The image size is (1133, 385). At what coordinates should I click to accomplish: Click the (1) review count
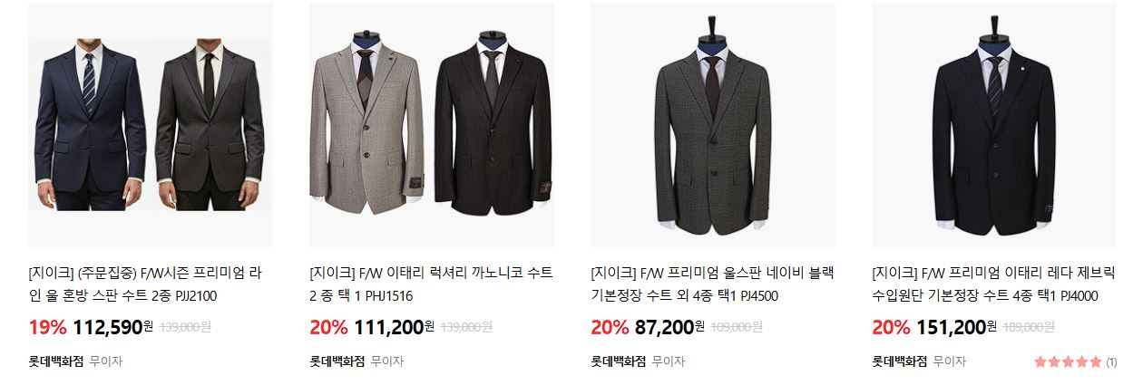point(1111,362)
